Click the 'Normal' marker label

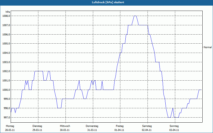coord(208,47)
